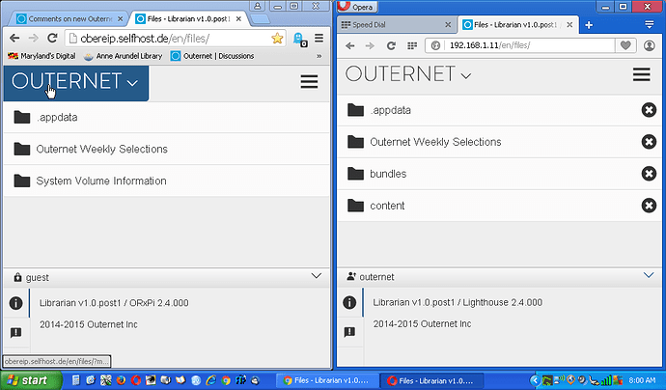The height and width of the screenshot is (390, 666).
Task: Switch to the Speed Dial tab in Opera
Action: tap(396, 25)
